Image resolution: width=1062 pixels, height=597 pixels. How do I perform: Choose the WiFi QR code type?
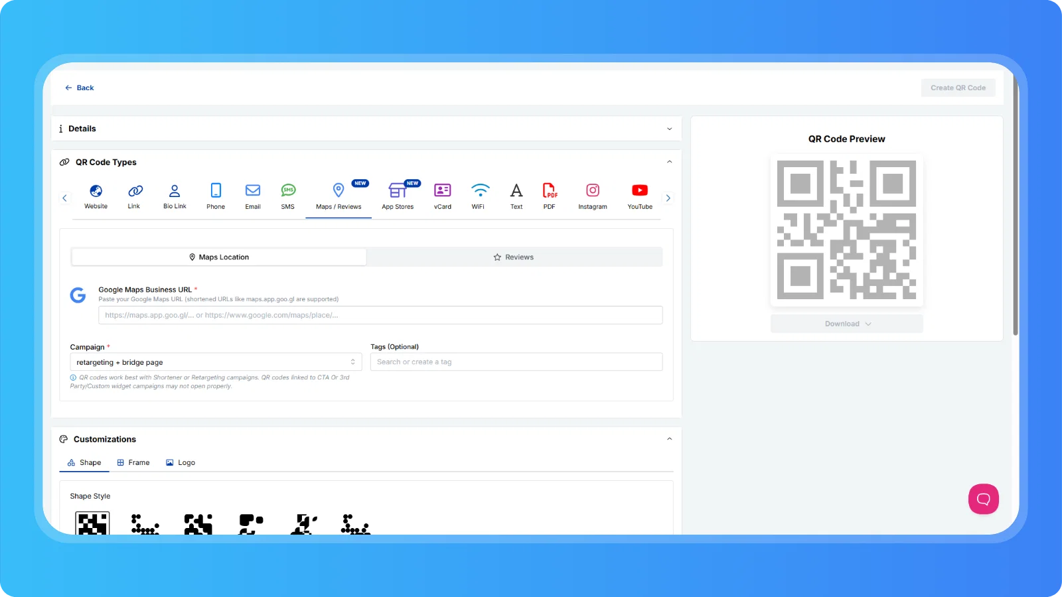pyautogui.click(x=479, y=196)
